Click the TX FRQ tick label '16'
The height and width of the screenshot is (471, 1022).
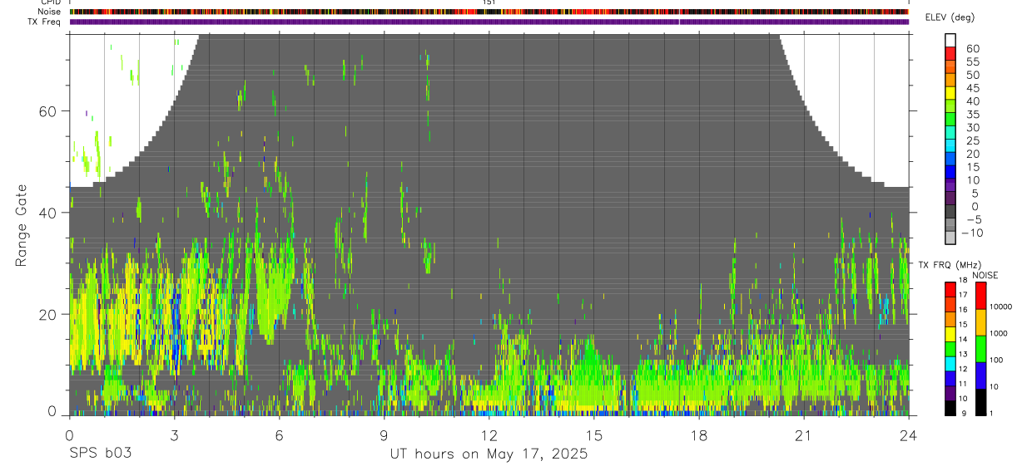(x=963, y=310)
